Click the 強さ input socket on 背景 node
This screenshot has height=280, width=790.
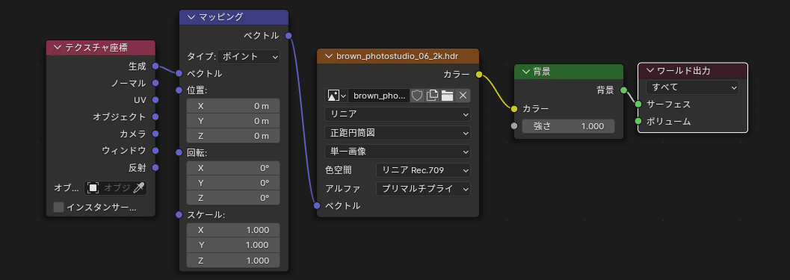point(514,126)
